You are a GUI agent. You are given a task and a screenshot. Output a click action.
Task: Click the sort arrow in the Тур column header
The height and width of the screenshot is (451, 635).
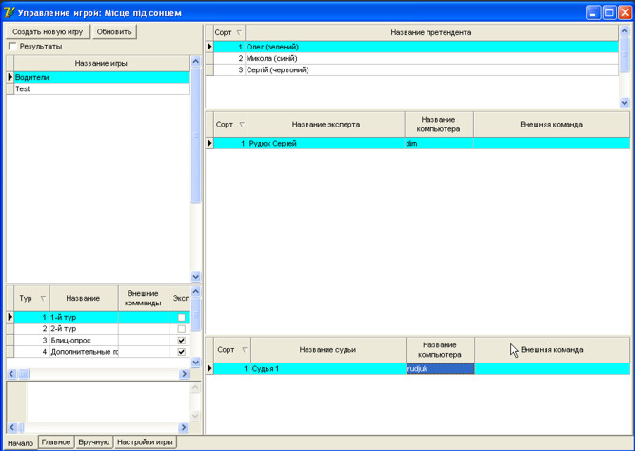[x=43, y=299]
